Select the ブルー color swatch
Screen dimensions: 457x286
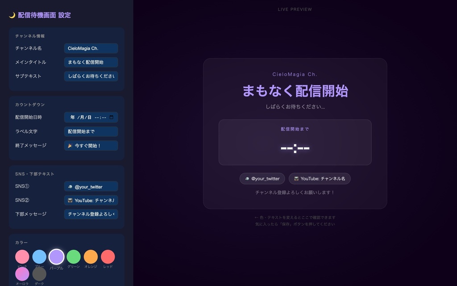pos(39,257)
